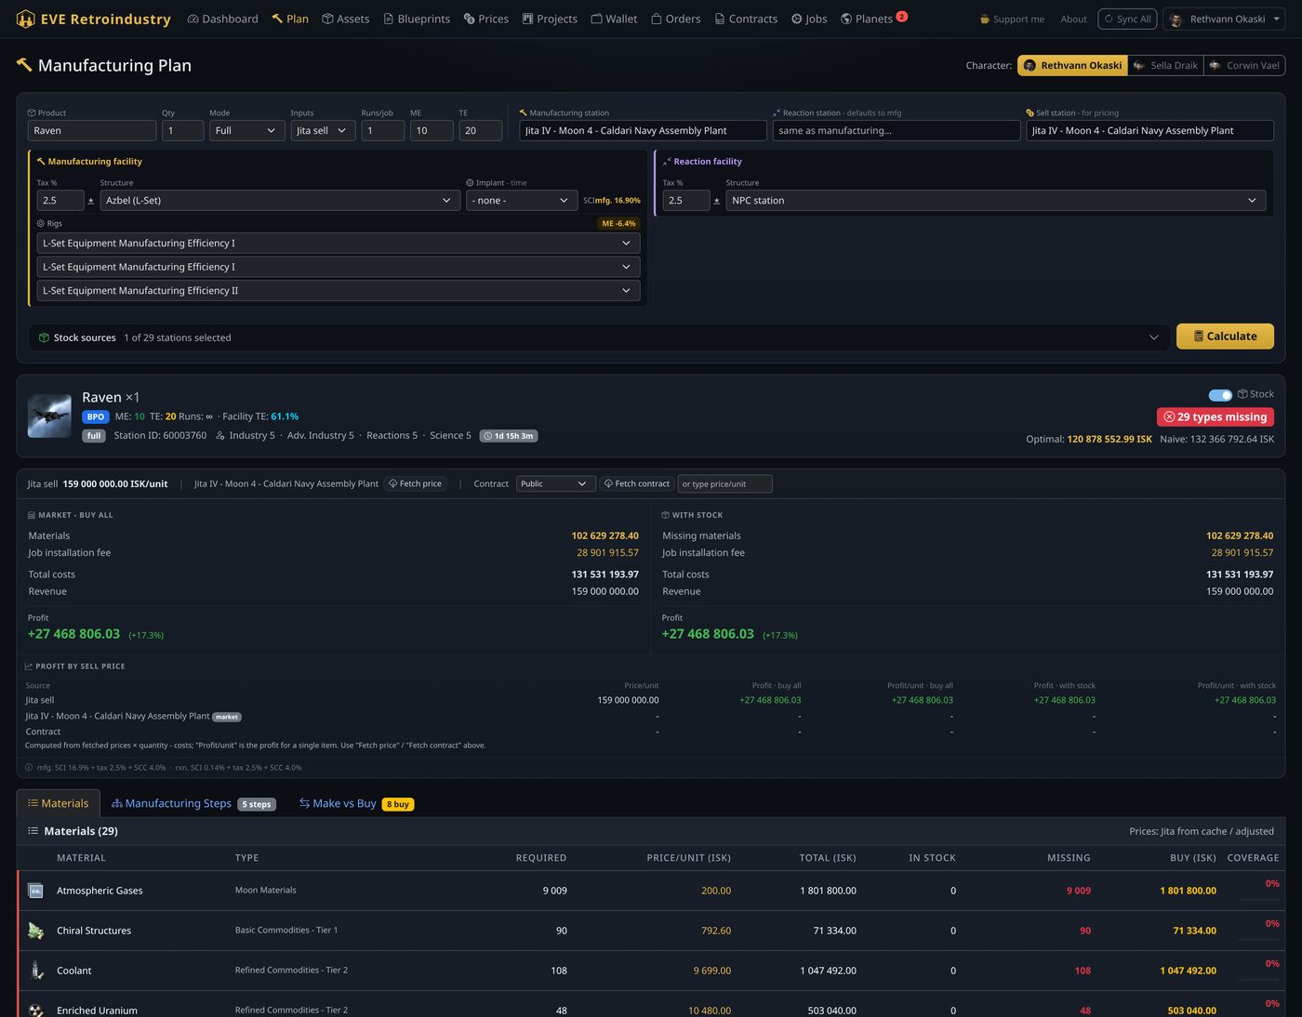Image resolution: width=1302 pixels, height=1017 pixels.
Task: Open the Mode dropdown showing Full
Action: pyautogui.click(x=247, y=131)
